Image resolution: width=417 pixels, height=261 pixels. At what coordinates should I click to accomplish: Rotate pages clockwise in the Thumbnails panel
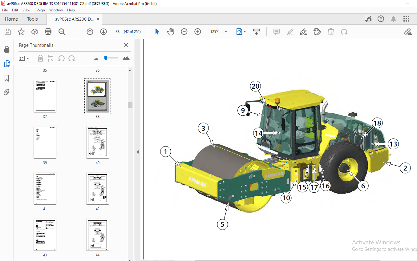[72, 58]
